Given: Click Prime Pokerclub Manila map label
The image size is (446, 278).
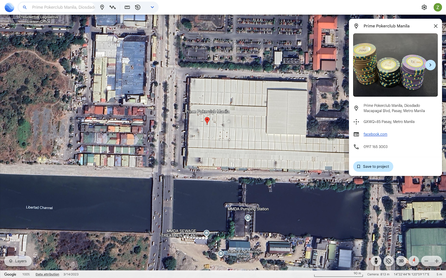Looking at the screenshot, I should point(207,111).
